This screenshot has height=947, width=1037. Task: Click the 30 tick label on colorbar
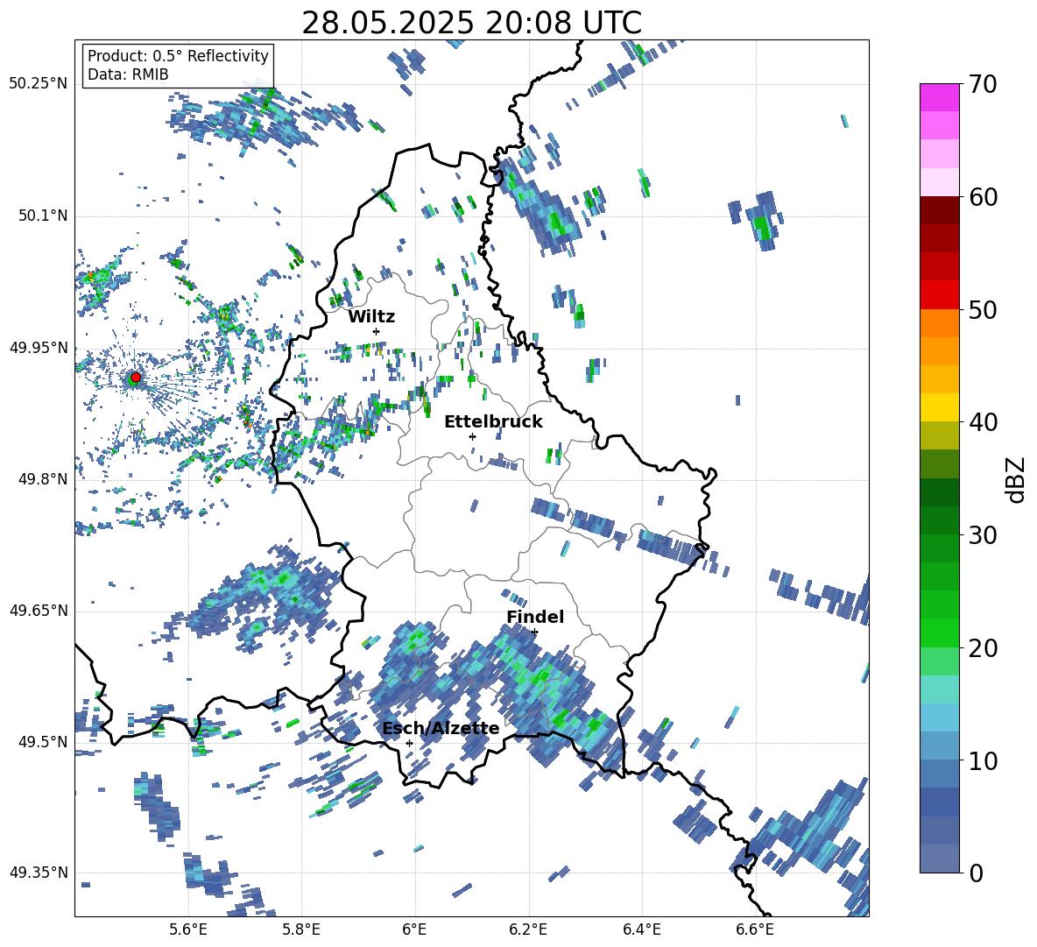[x=983, y=535]
